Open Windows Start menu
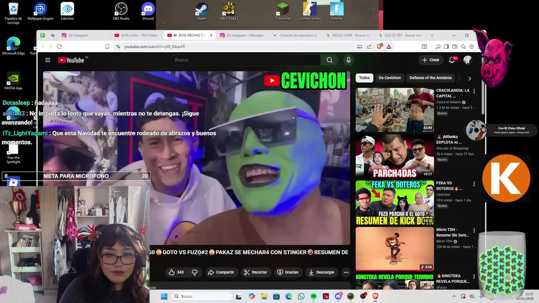The image size is (539, 303). point(164,296)
